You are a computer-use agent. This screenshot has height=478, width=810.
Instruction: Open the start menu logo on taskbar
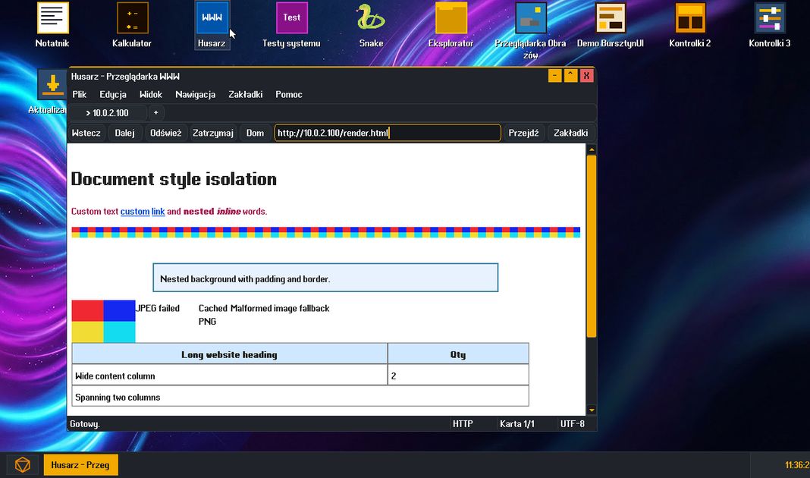(22, 464)
